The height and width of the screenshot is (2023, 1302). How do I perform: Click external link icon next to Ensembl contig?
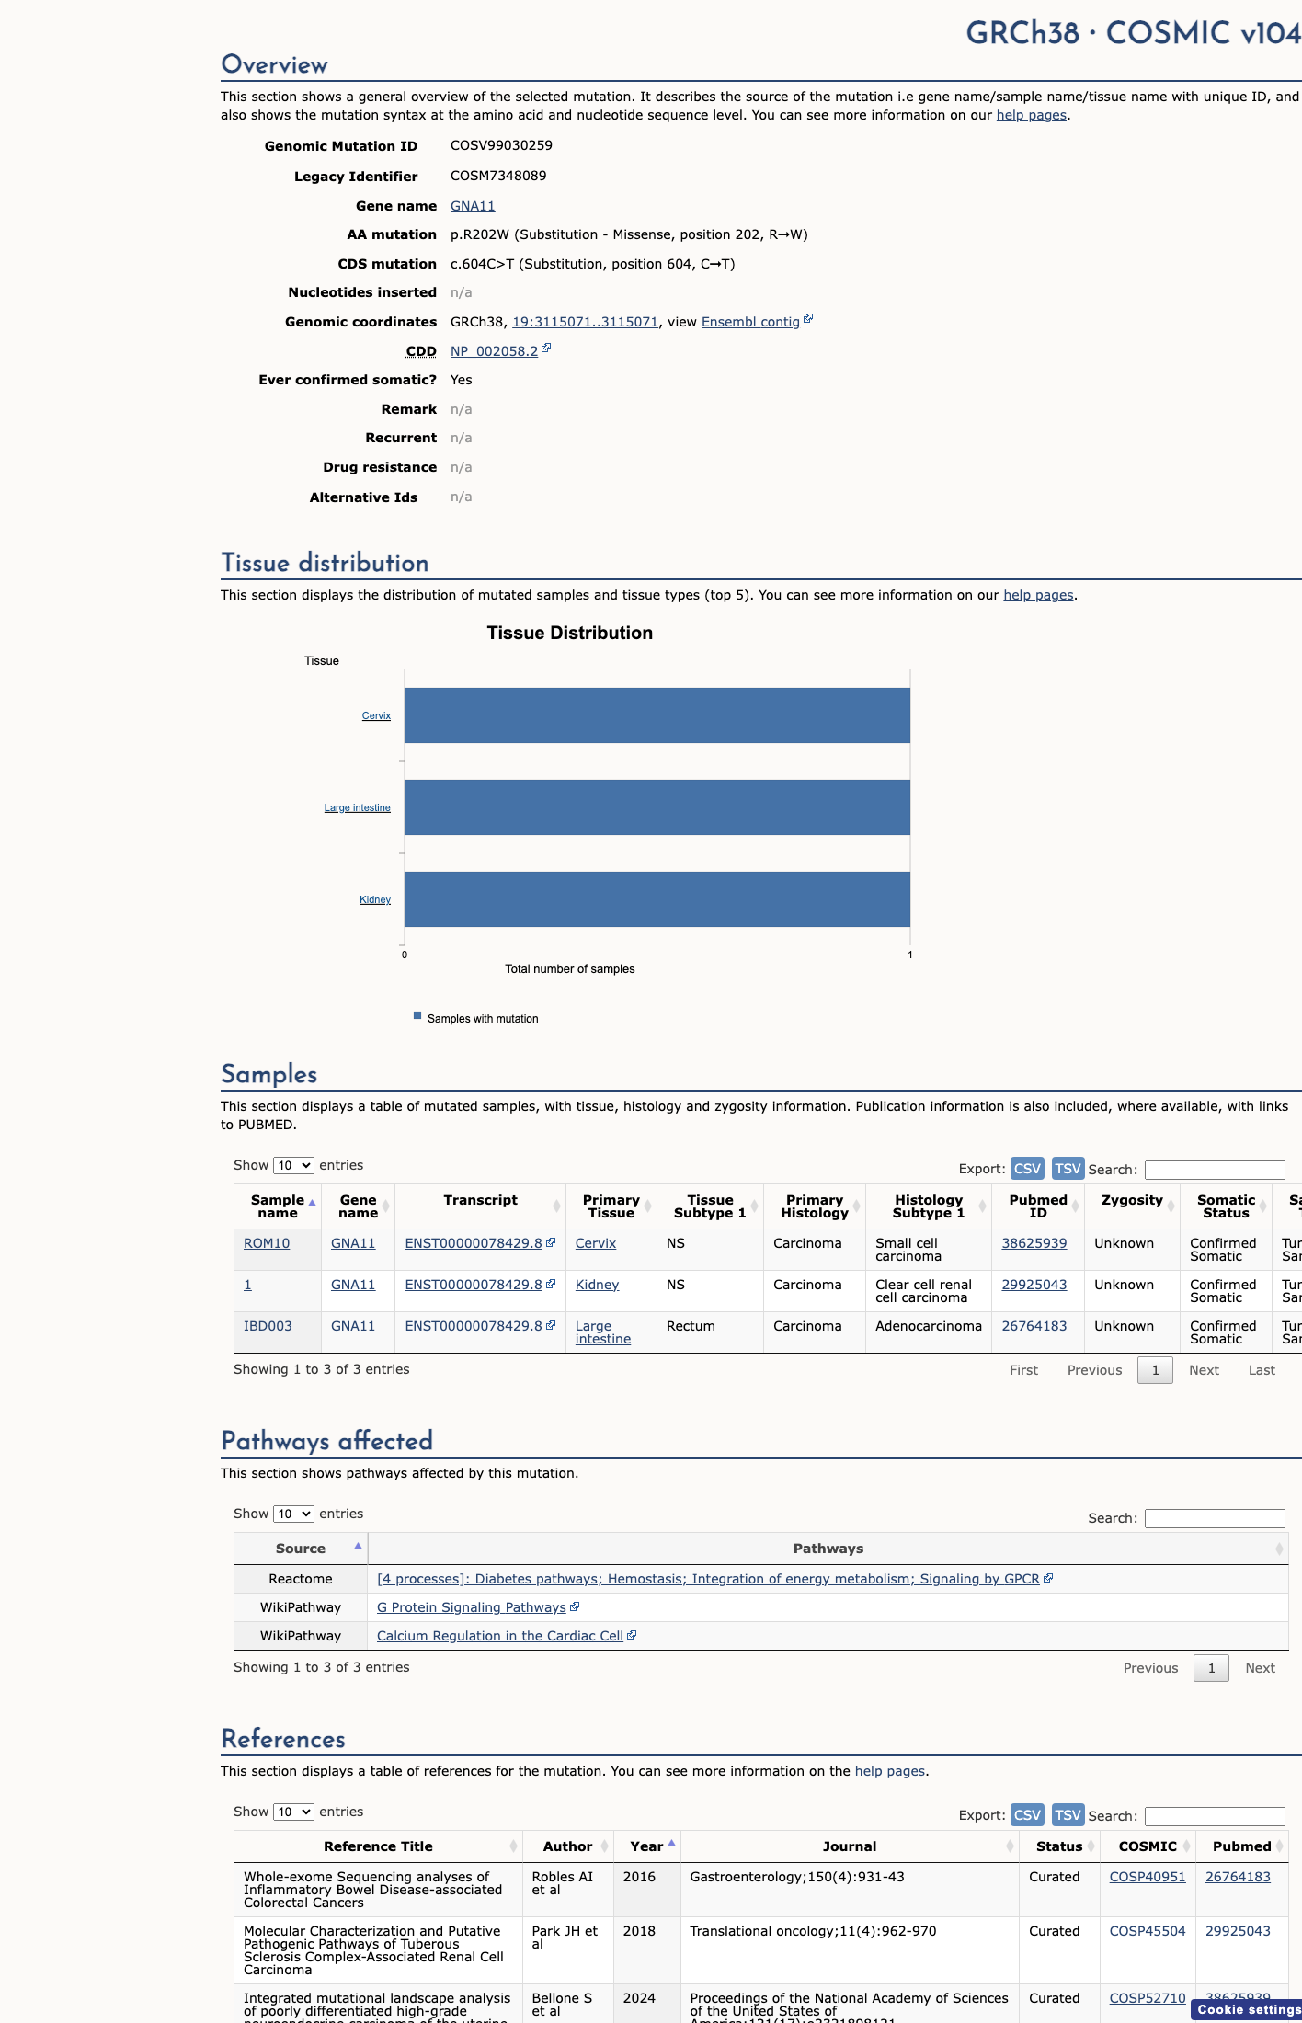(808, 319)
